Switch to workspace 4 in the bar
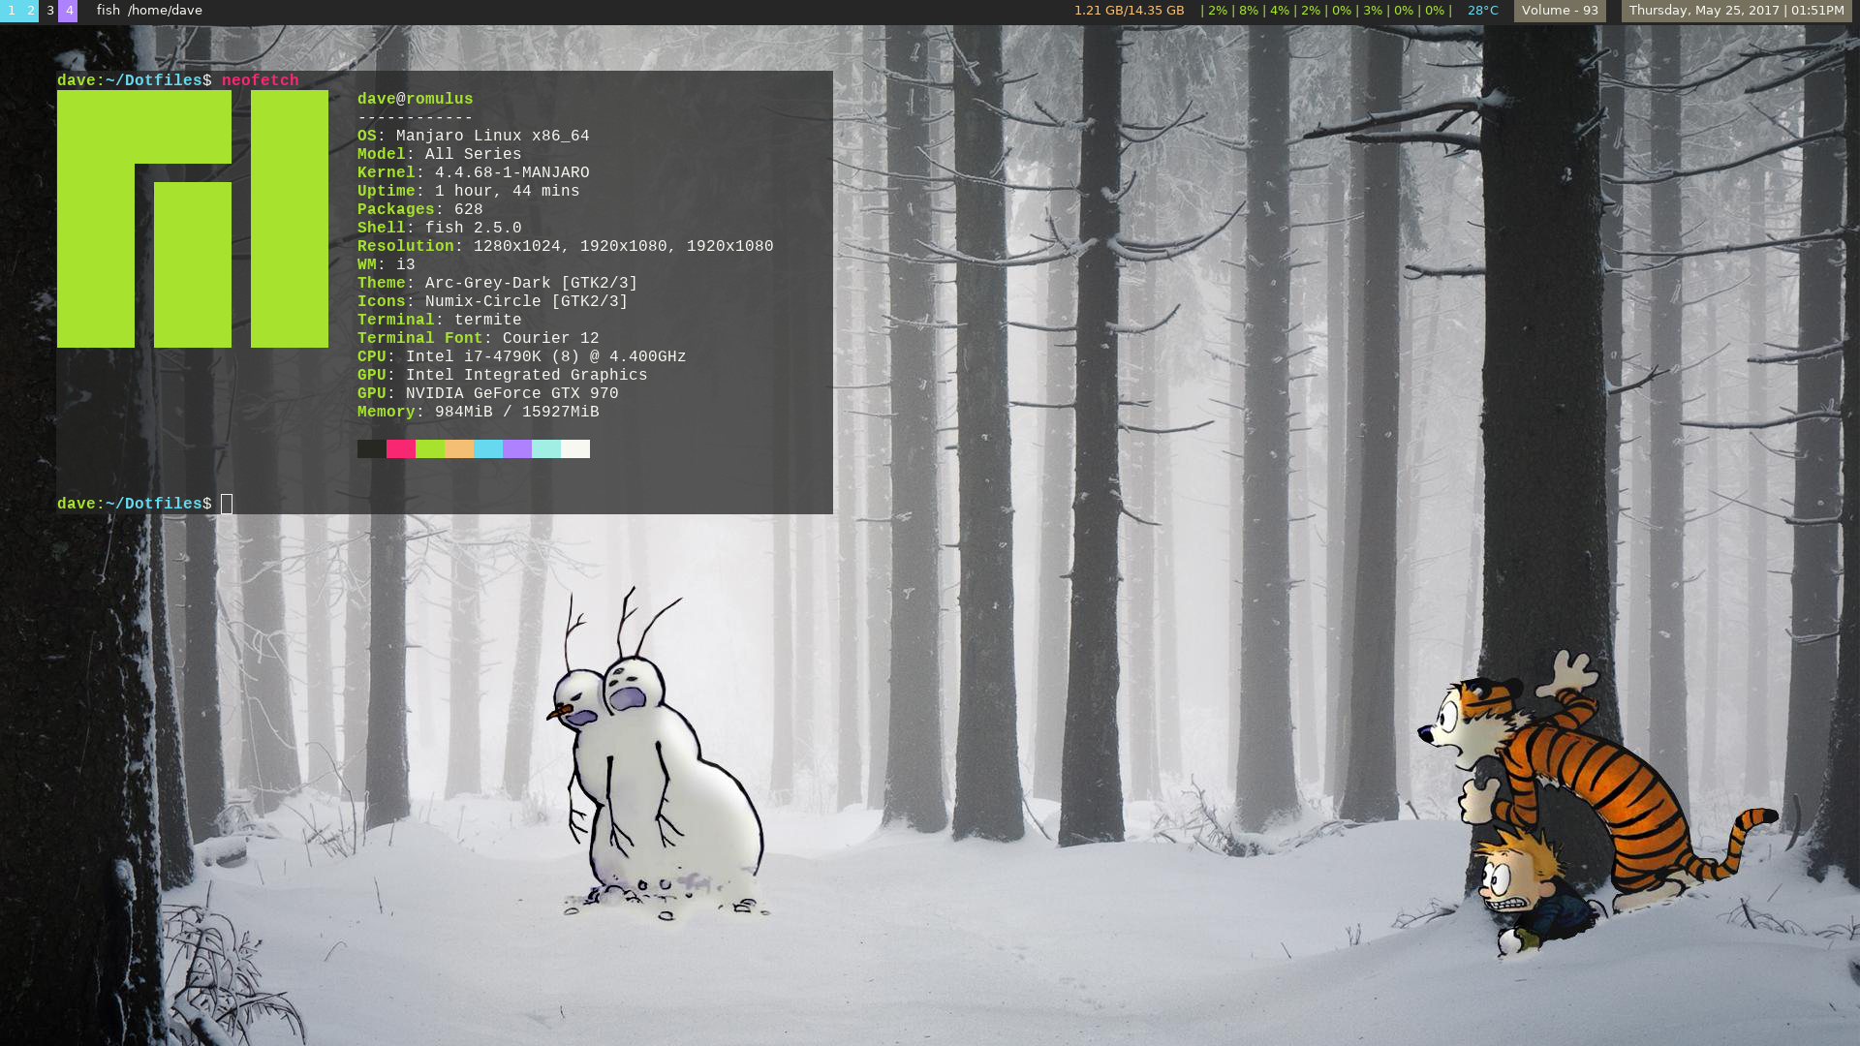Image resolution: width=1860 pixels, height=1046 pixels. [x=69, y=11]
